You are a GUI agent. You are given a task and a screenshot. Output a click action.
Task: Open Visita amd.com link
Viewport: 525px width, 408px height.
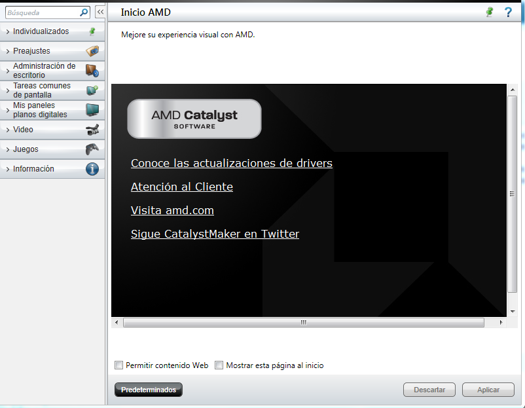(x=172, y=210)
